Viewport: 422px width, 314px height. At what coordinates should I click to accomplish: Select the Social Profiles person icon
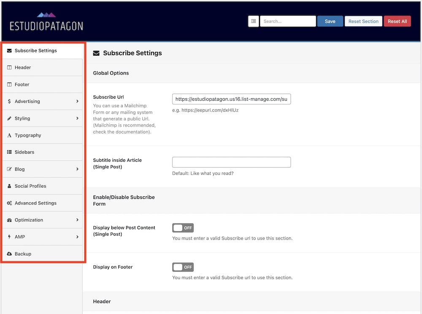coord(9,186)
